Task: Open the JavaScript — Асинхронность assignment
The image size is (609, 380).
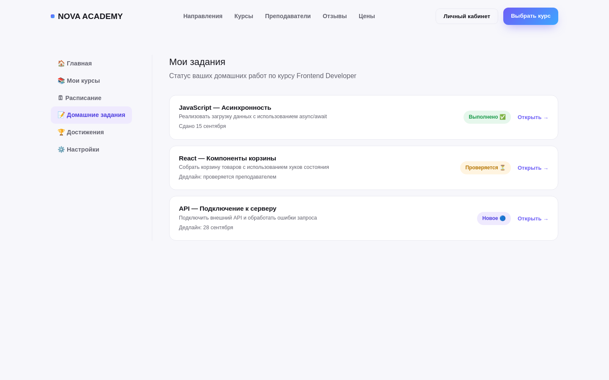Action: tap(533, 117)
